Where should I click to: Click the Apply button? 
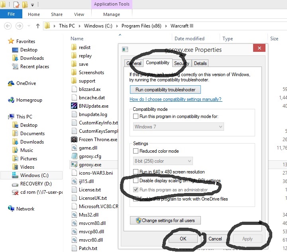pos(247,238)
